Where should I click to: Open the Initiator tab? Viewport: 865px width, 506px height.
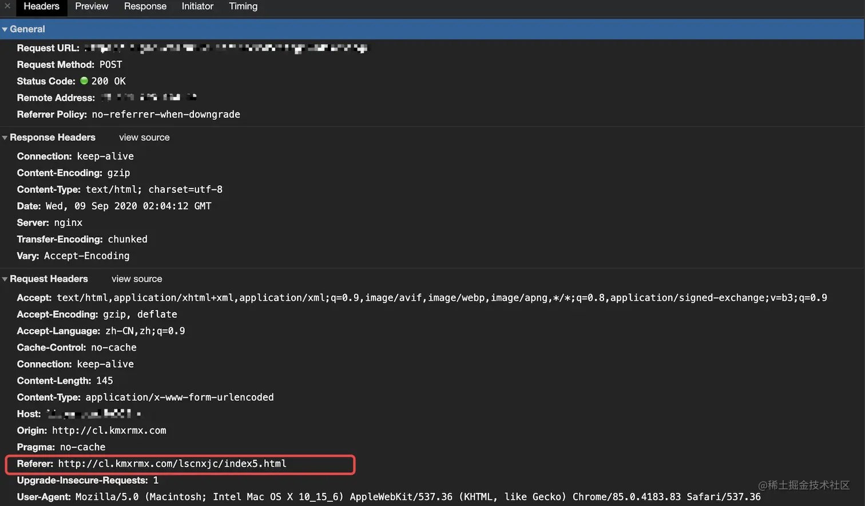coord(197,6)
